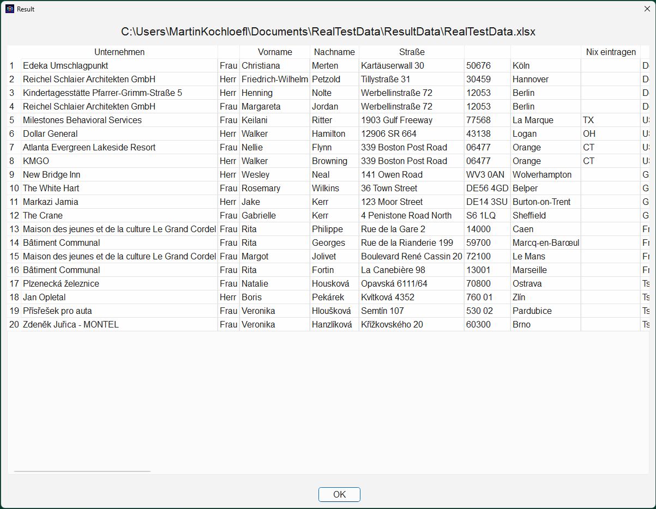This screenshot has width=656, height=509.
Task: Click first name Rosemary
Action: tap(275, 188)
